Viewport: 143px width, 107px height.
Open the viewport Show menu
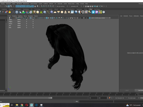click(25, 16)
